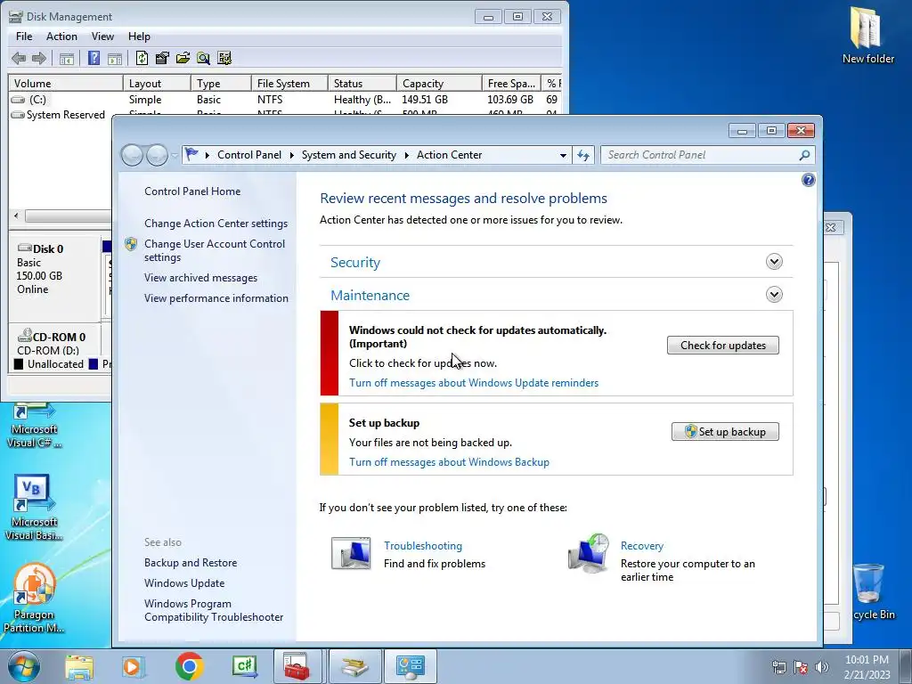Viewport: 912px width, 684px height.
Task: Click the Control Panel forward navigation button
Action: pos(157,155)
